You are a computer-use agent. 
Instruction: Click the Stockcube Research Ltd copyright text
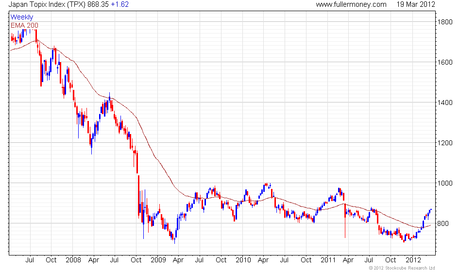(402, 268)
